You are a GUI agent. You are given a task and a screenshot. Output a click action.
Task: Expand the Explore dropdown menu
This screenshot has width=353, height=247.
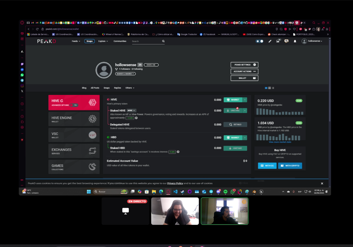[103, 41]
